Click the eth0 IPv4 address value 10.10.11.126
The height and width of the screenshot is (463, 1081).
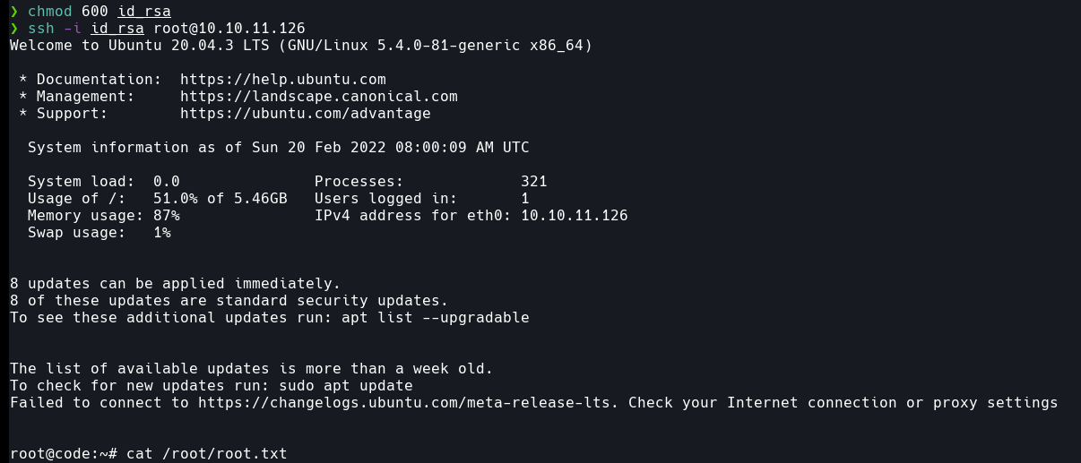[574, 216]
